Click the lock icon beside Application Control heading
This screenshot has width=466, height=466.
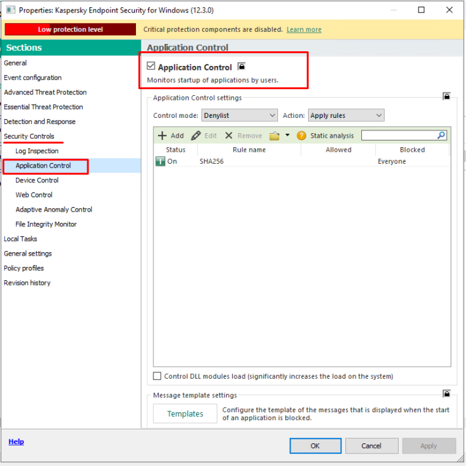pos(241,67)
